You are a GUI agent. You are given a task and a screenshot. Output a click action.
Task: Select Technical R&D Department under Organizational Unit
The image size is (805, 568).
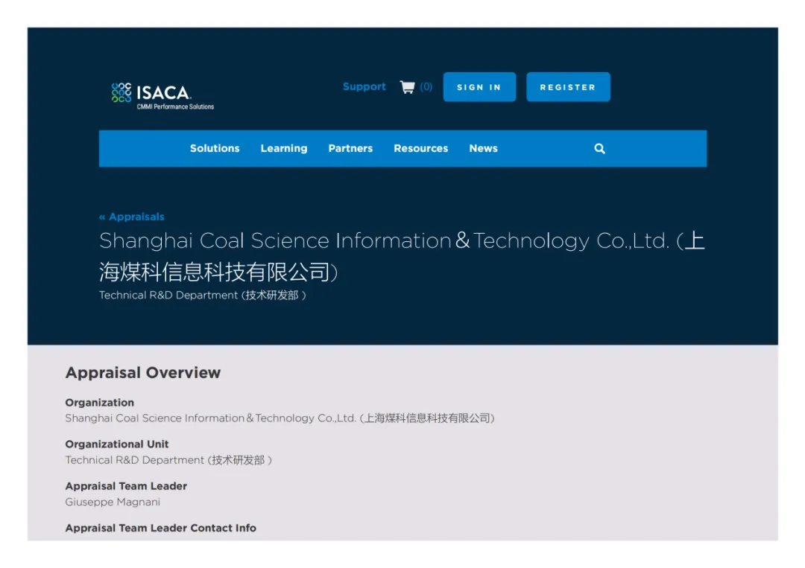(x=168, y=460)
